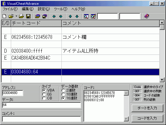Click the second toolbar search text box
Screen dimensions: 166x125
130,16
